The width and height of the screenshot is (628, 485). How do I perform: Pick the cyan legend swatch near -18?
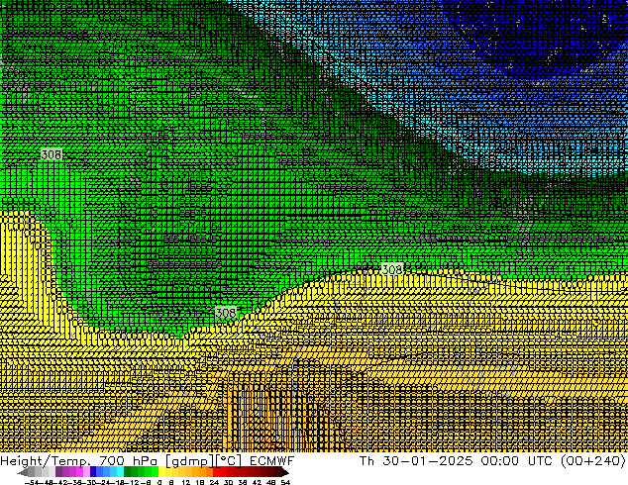120,472
